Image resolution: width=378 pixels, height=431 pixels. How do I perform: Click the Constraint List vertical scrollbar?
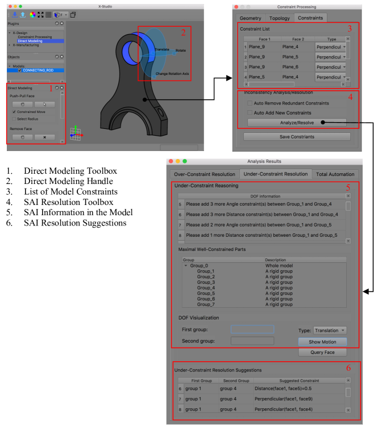click(x=348, y=59)
